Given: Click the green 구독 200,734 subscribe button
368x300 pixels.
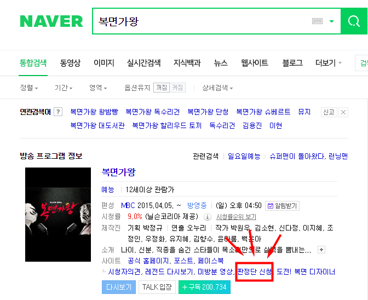Looking at the screenshot, I should click(x=204, y=287).
